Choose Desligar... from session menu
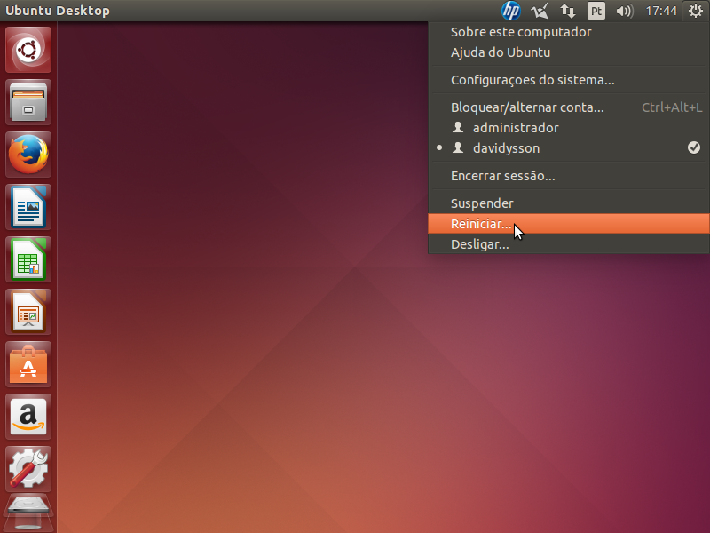The width and height of the screenshot is (710, 533). click(x=479, y=244)
